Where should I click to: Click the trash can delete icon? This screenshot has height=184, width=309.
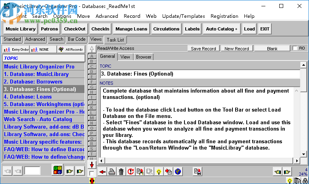click(121, 171)
